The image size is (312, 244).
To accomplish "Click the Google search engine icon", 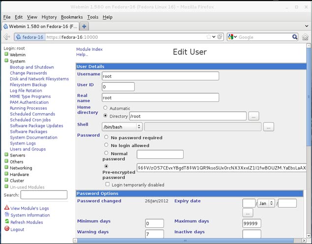I will tap(230, 37).
